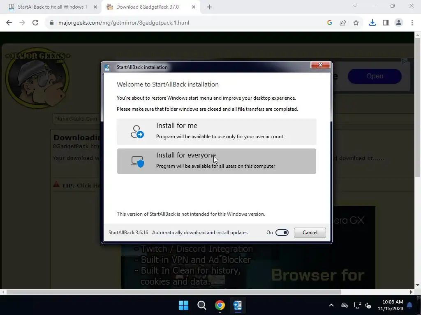
Task: View site security lock info
Action: coord(52,23)
